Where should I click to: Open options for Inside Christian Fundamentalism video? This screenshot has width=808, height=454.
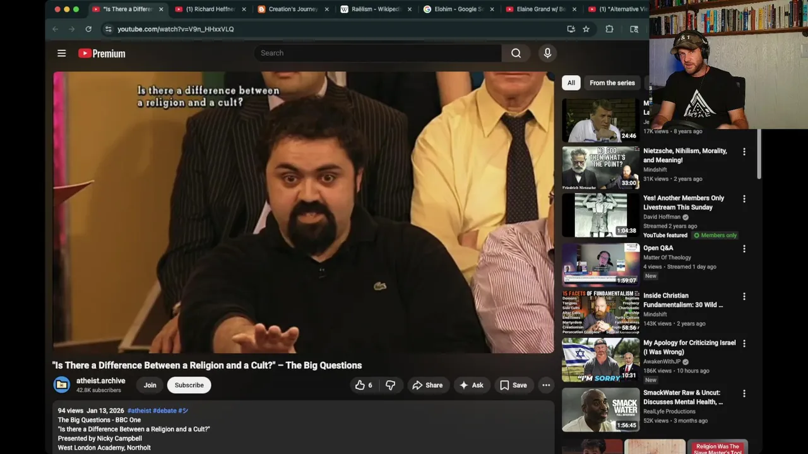744,296
